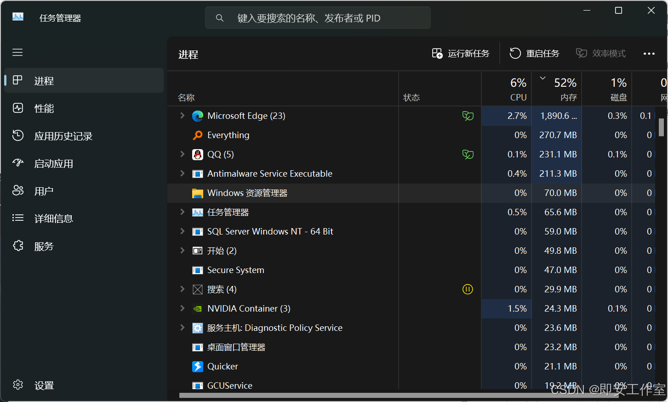Click the search box for name, publisher or PID

tap(318, 18)
